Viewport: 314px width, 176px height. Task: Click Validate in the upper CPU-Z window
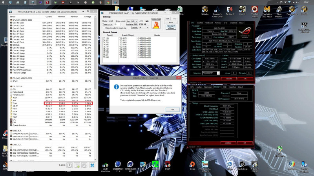(x=229, y=79)
